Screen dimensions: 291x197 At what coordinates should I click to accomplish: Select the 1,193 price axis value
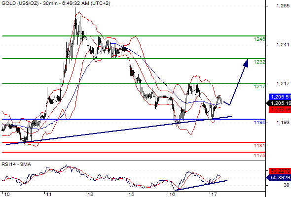coord(283,122)
